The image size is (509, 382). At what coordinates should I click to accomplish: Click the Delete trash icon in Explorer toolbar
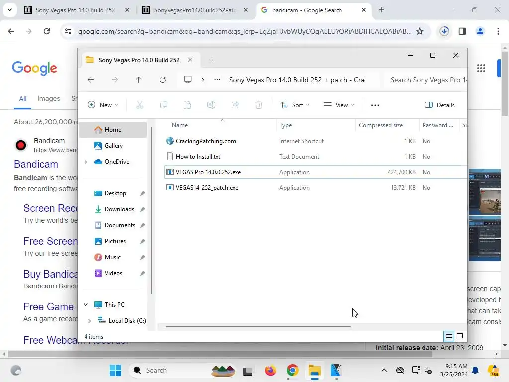click(258, 105)
